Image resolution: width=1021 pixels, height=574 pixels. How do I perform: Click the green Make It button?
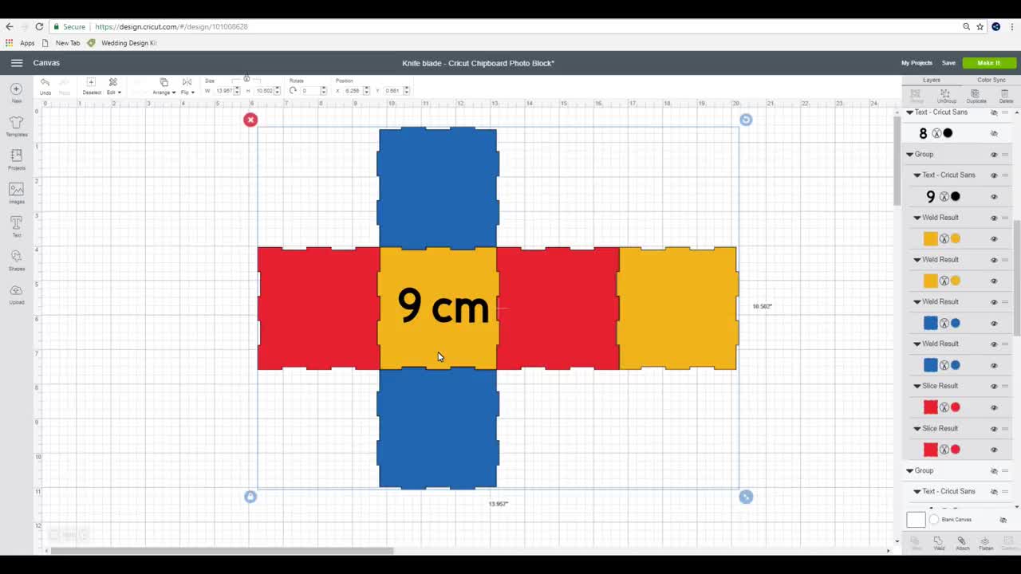point(988,63)
